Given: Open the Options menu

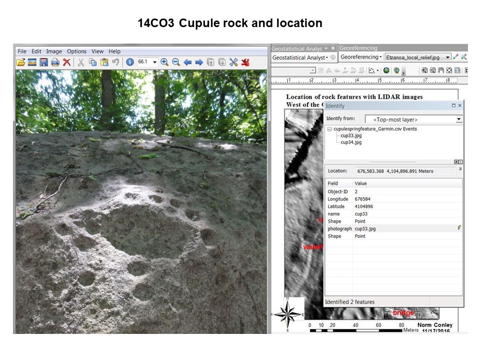Looking at the screenshot, I should 77,51.
